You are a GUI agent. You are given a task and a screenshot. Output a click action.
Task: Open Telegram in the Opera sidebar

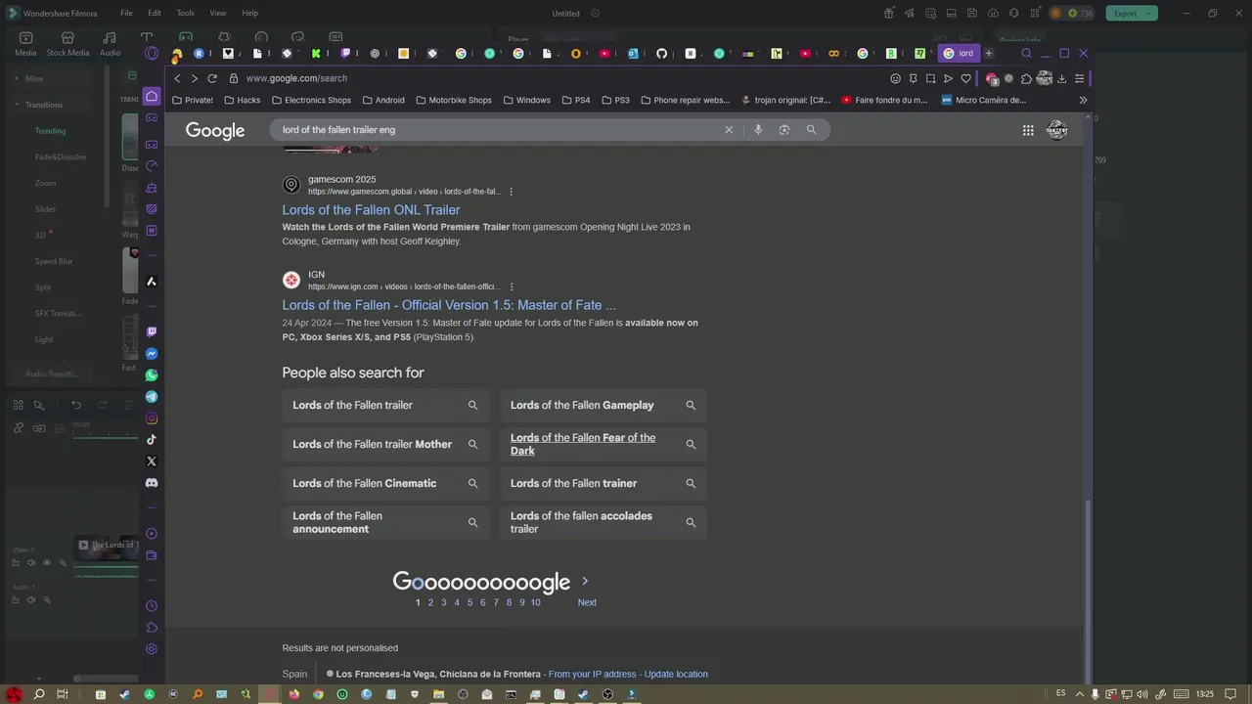(152, 397)
